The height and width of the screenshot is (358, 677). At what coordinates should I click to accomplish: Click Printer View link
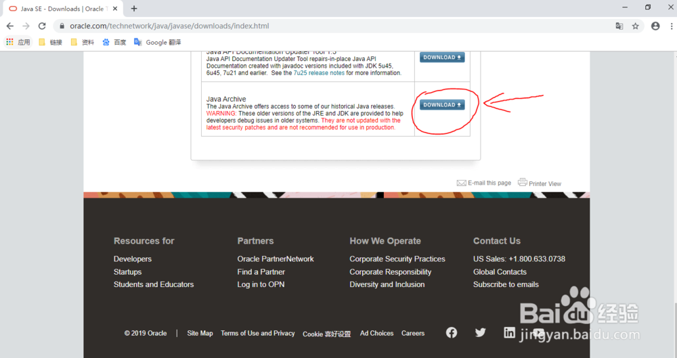coord(540,183)
